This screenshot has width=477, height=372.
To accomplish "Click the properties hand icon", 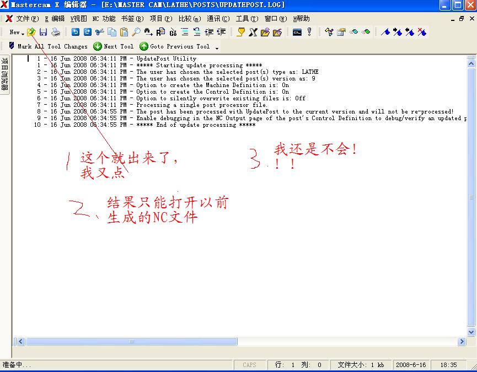I will pos(341,32).
